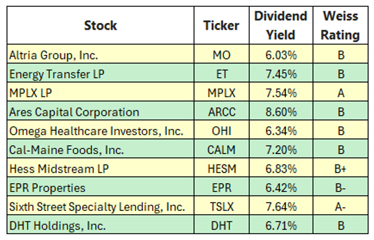This screenshot has height=240, width=374.
Task: Select the Ticker header cell
Action: pos(222,25)
